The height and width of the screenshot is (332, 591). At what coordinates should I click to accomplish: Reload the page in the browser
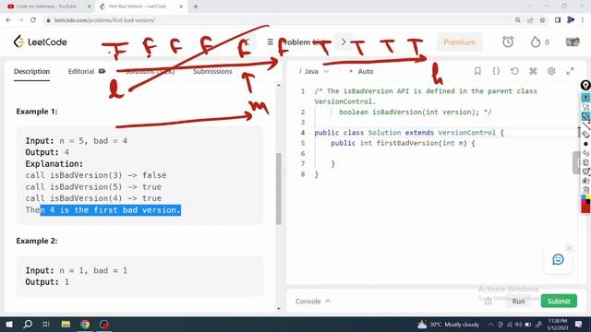[x=33, y=20]
